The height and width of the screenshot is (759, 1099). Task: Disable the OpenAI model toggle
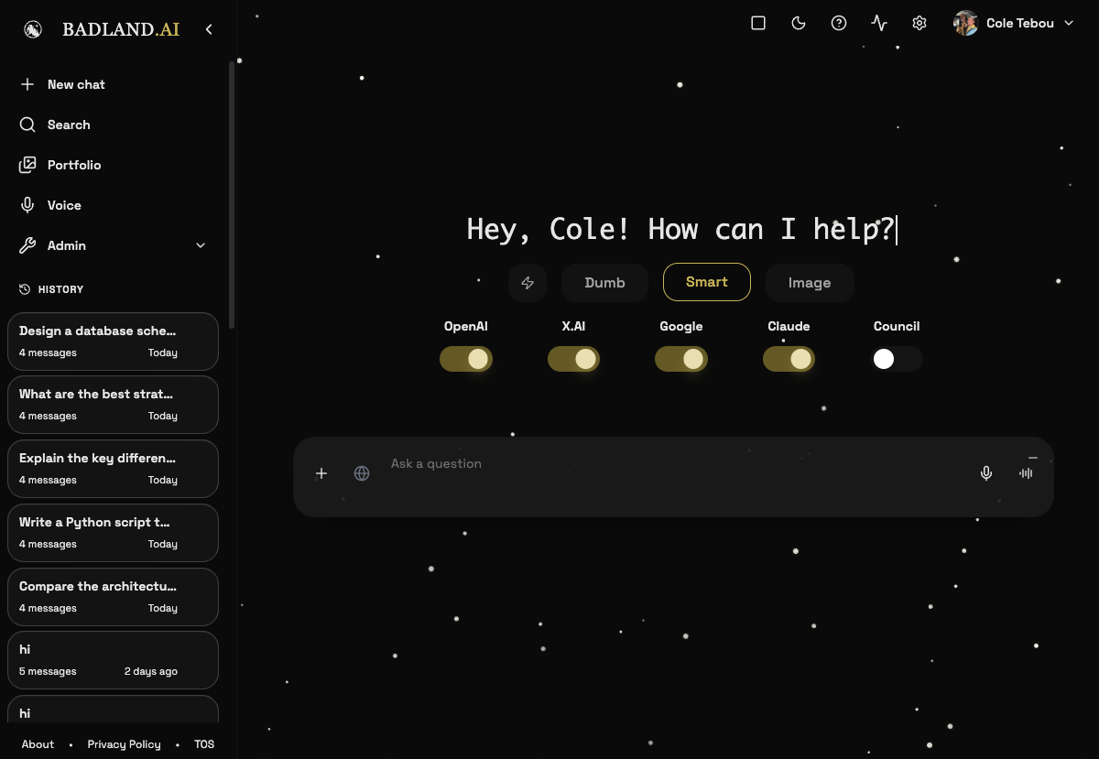pyautogui.click(x=466, y=359)
